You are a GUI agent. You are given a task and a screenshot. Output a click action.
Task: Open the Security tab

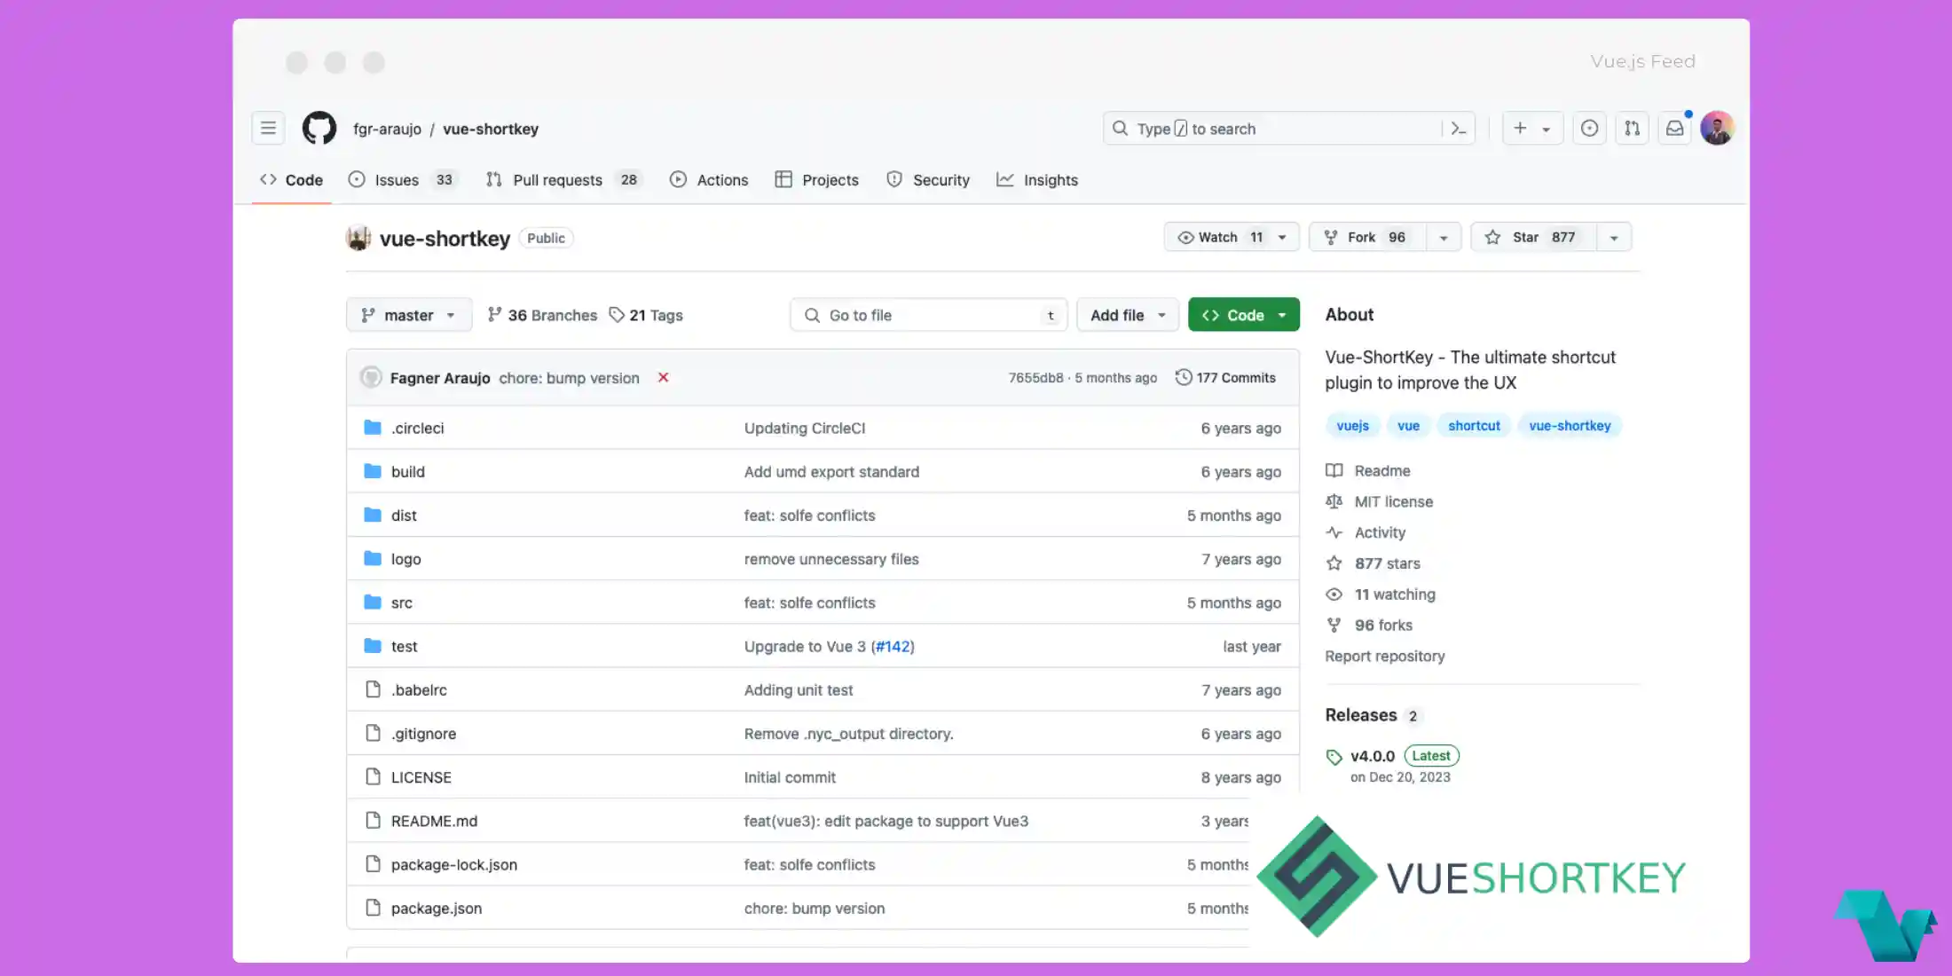[x=928, y=180]
